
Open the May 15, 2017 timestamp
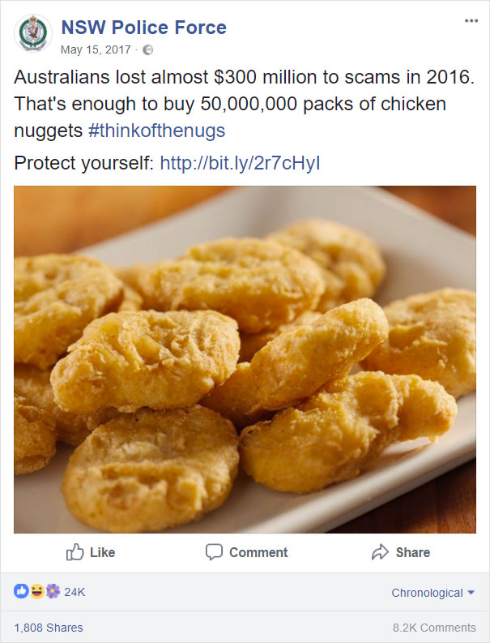pos(96,49)
